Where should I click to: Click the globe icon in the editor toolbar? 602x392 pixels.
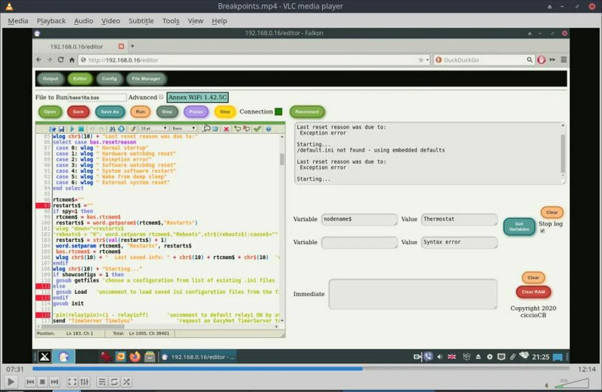point(121,129)
